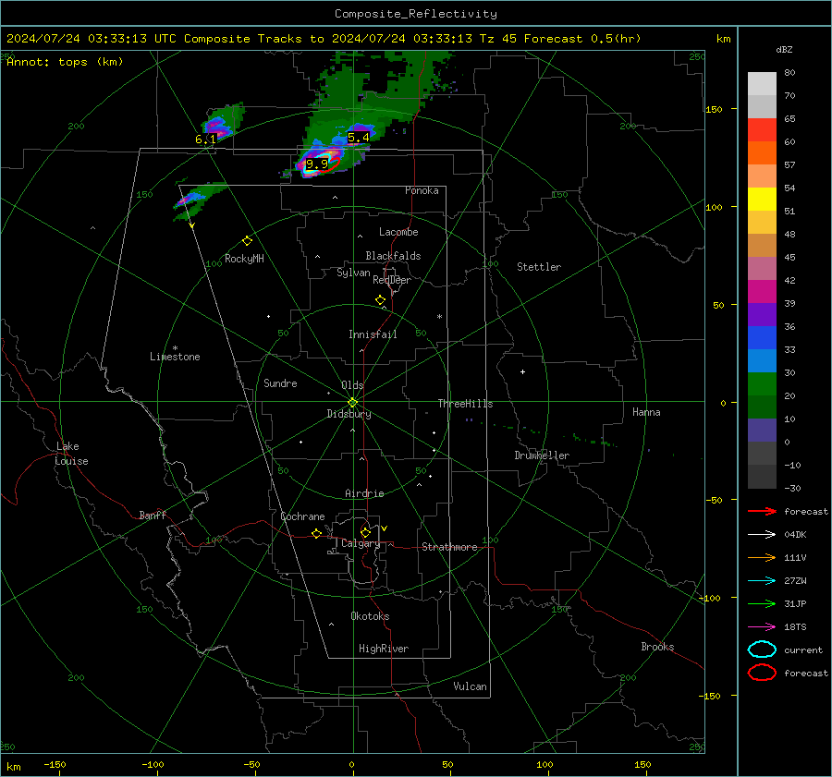Click the Calgary map label
Image resolution: width=832 pixels, height=777 pixels.
tap(361, 543)
